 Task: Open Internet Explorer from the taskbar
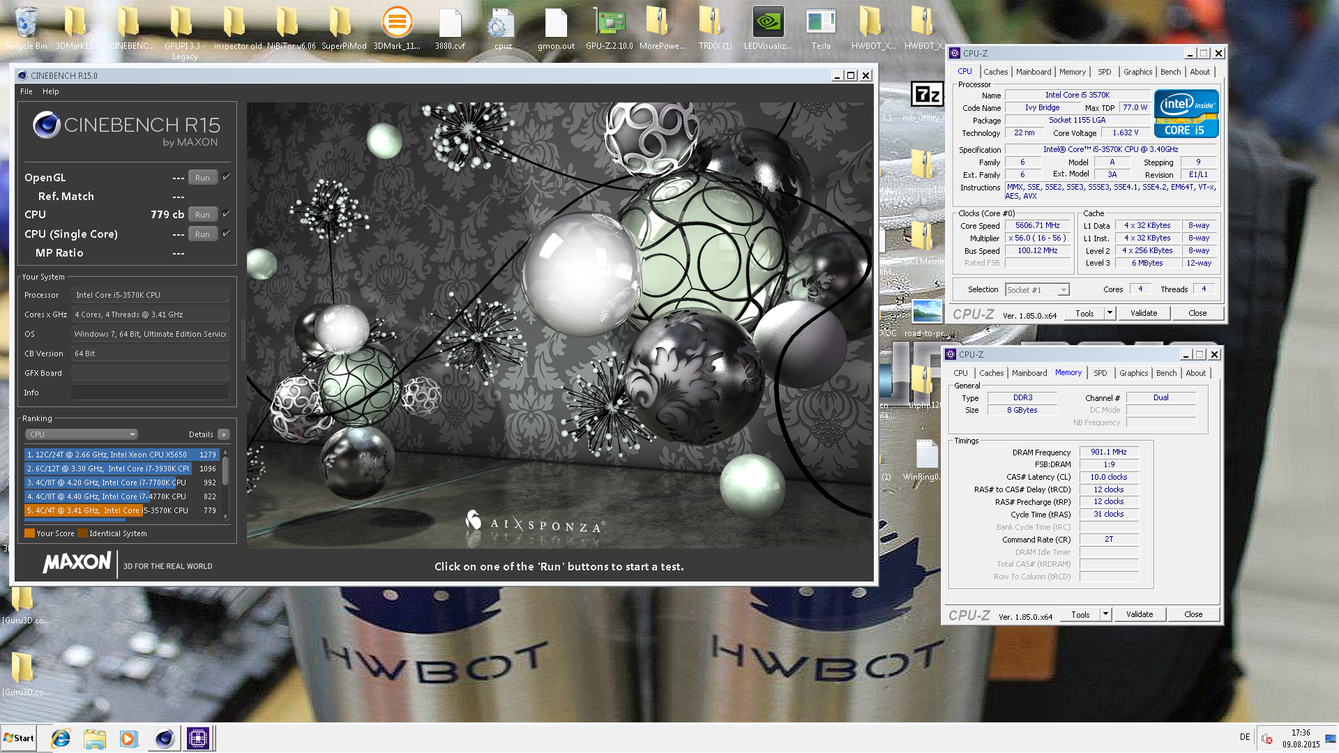pyautogui.click(x=61, y=738)
